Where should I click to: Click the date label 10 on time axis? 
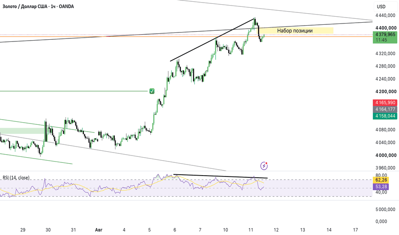click(x=226, y=230)
